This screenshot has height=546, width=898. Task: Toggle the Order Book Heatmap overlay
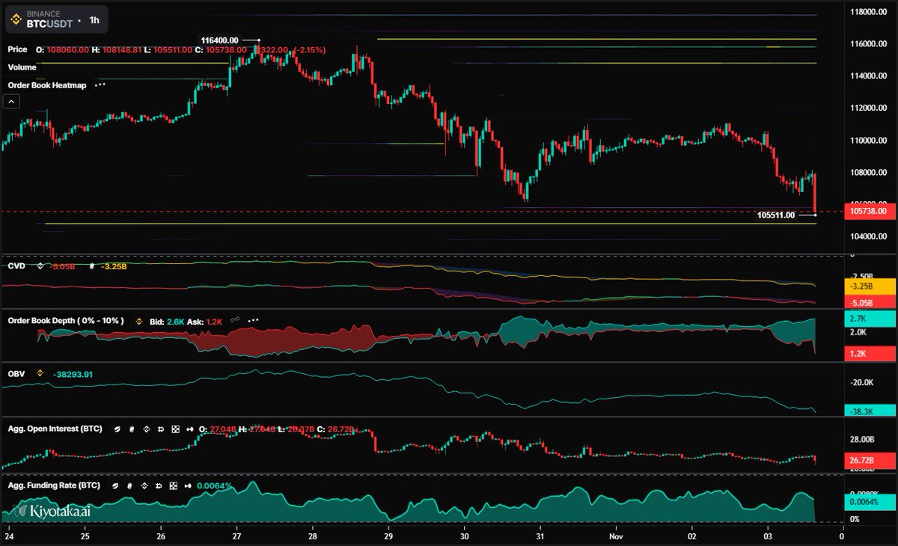48,85
